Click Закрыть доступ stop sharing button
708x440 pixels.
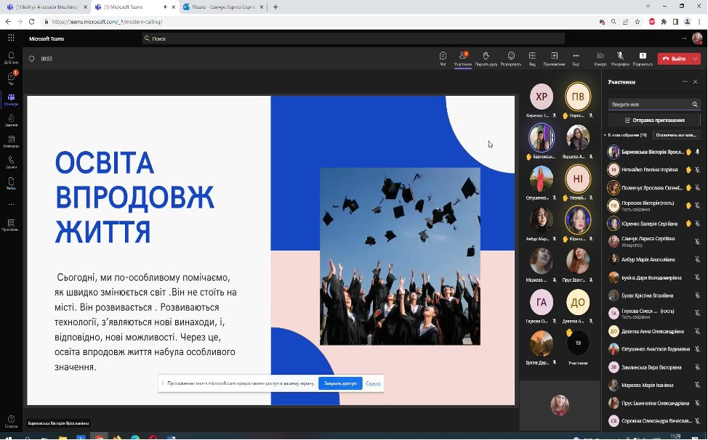[x=340, y=383]
